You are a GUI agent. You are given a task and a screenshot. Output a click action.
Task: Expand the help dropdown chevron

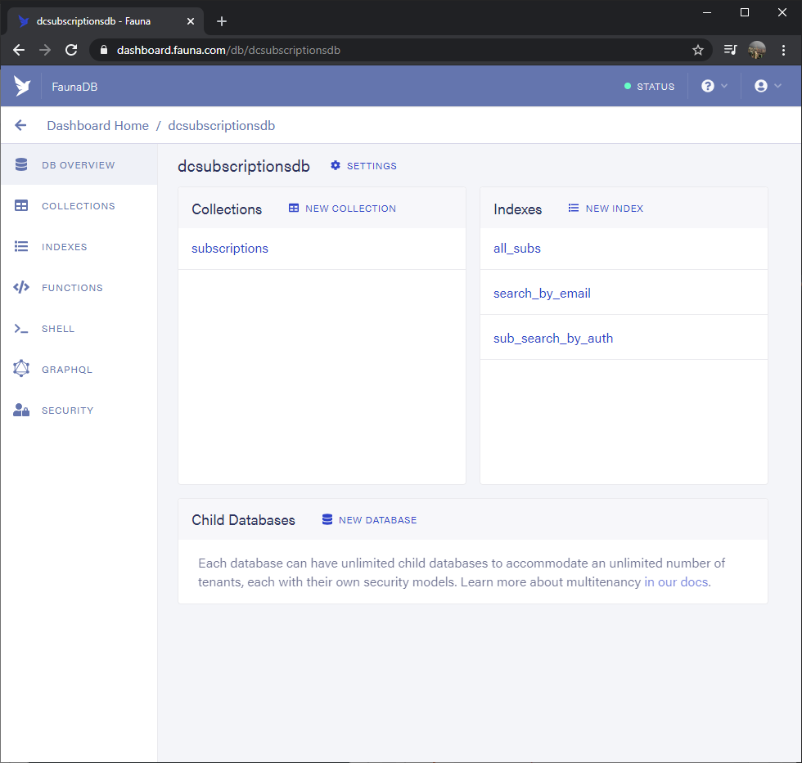click(723, 86)
